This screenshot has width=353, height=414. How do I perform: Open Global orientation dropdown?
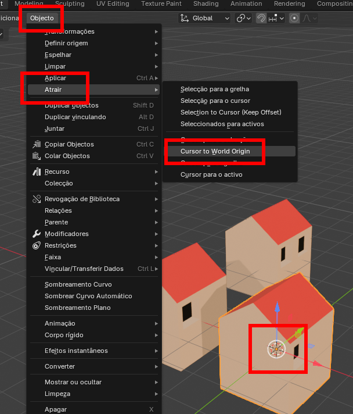pyautogui.click(x=204, y=18)
